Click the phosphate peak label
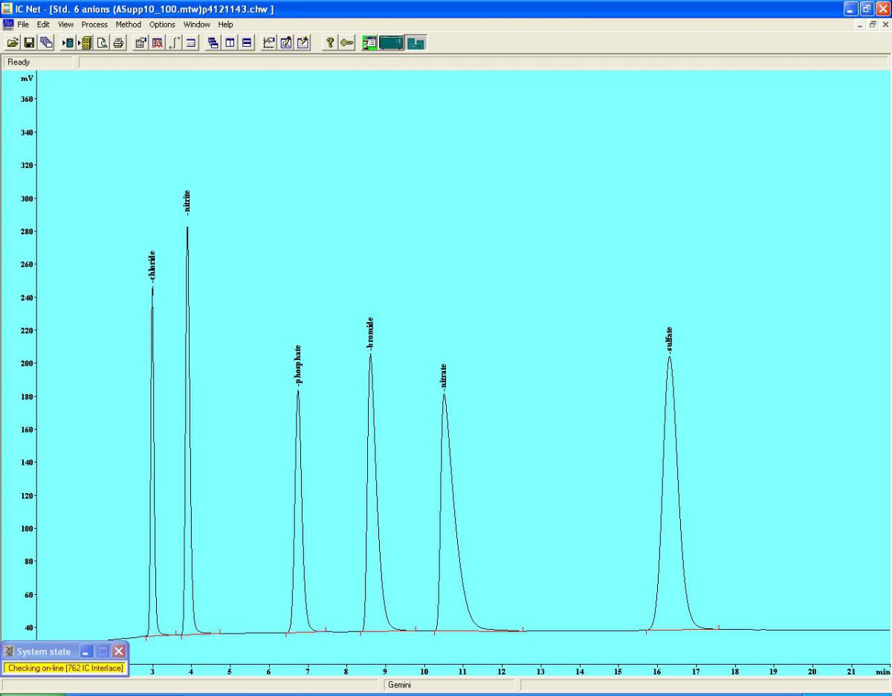 coord(298,364)
